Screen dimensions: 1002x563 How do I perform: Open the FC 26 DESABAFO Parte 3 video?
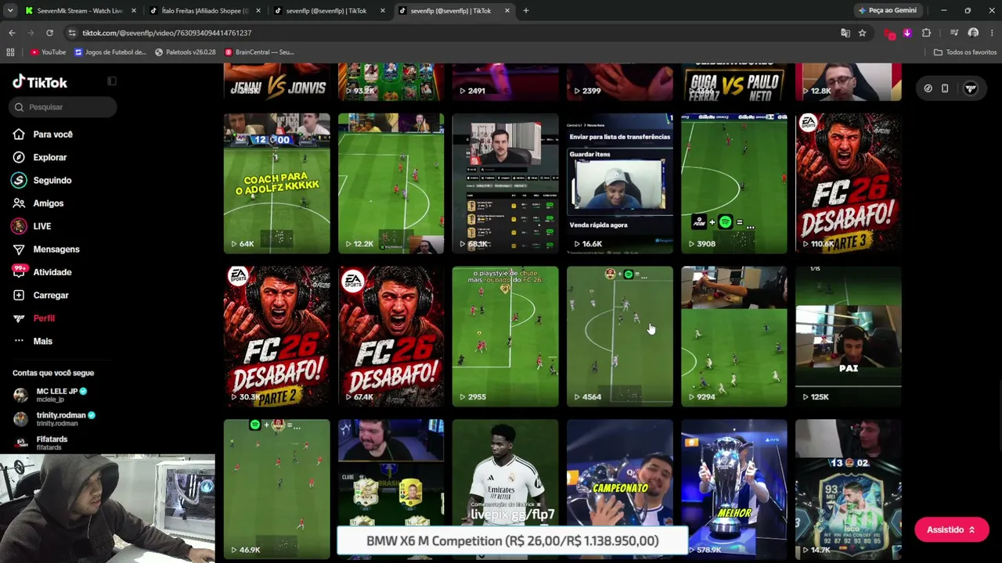[x=849, y=184]
